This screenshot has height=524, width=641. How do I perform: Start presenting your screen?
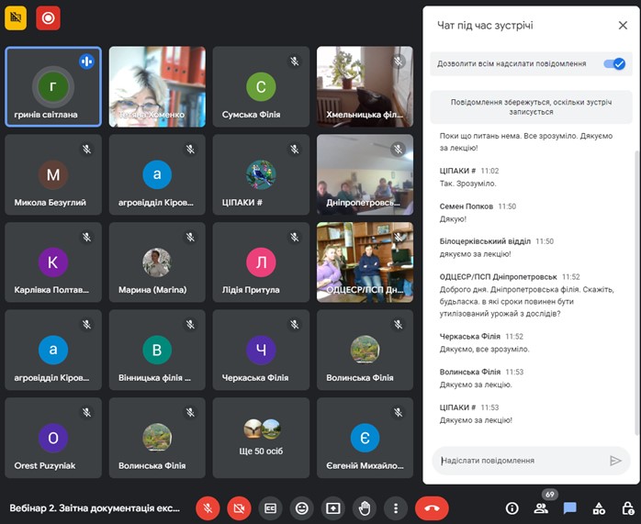[x=332, y=507]
